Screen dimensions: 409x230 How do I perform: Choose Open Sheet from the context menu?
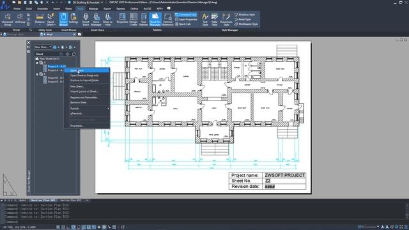[87, 70]
